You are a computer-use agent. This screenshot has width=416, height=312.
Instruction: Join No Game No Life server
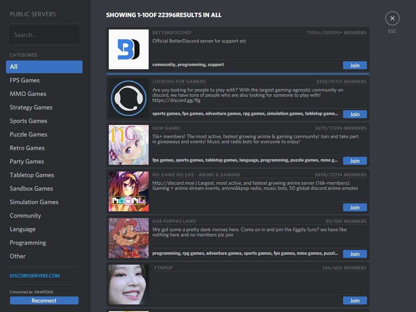[x=355, y=207]
